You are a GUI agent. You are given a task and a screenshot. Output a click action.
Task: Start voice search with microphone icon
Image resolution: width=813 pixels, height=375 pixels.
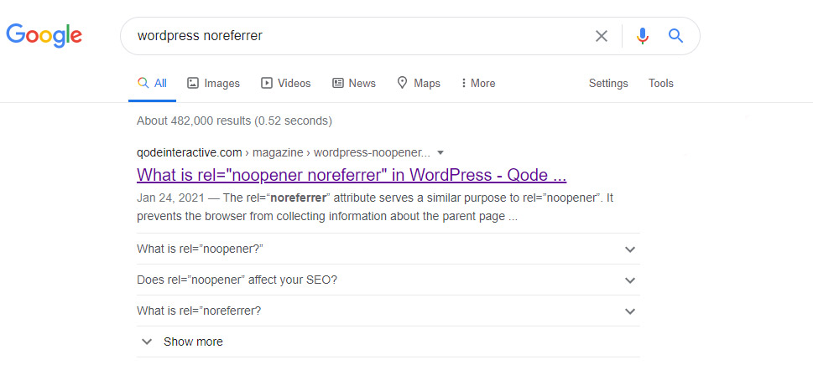click(x=643, y=36)
